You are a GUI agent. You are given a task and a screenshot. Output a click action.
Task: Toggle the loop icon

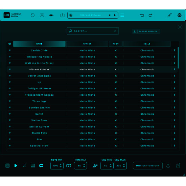click(41, 166)
